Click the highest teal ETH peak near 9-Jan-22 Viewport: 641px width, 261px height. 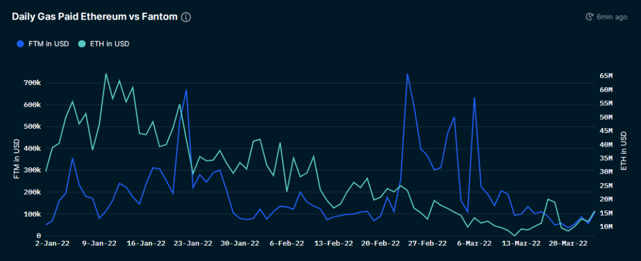tap(106, 74)
